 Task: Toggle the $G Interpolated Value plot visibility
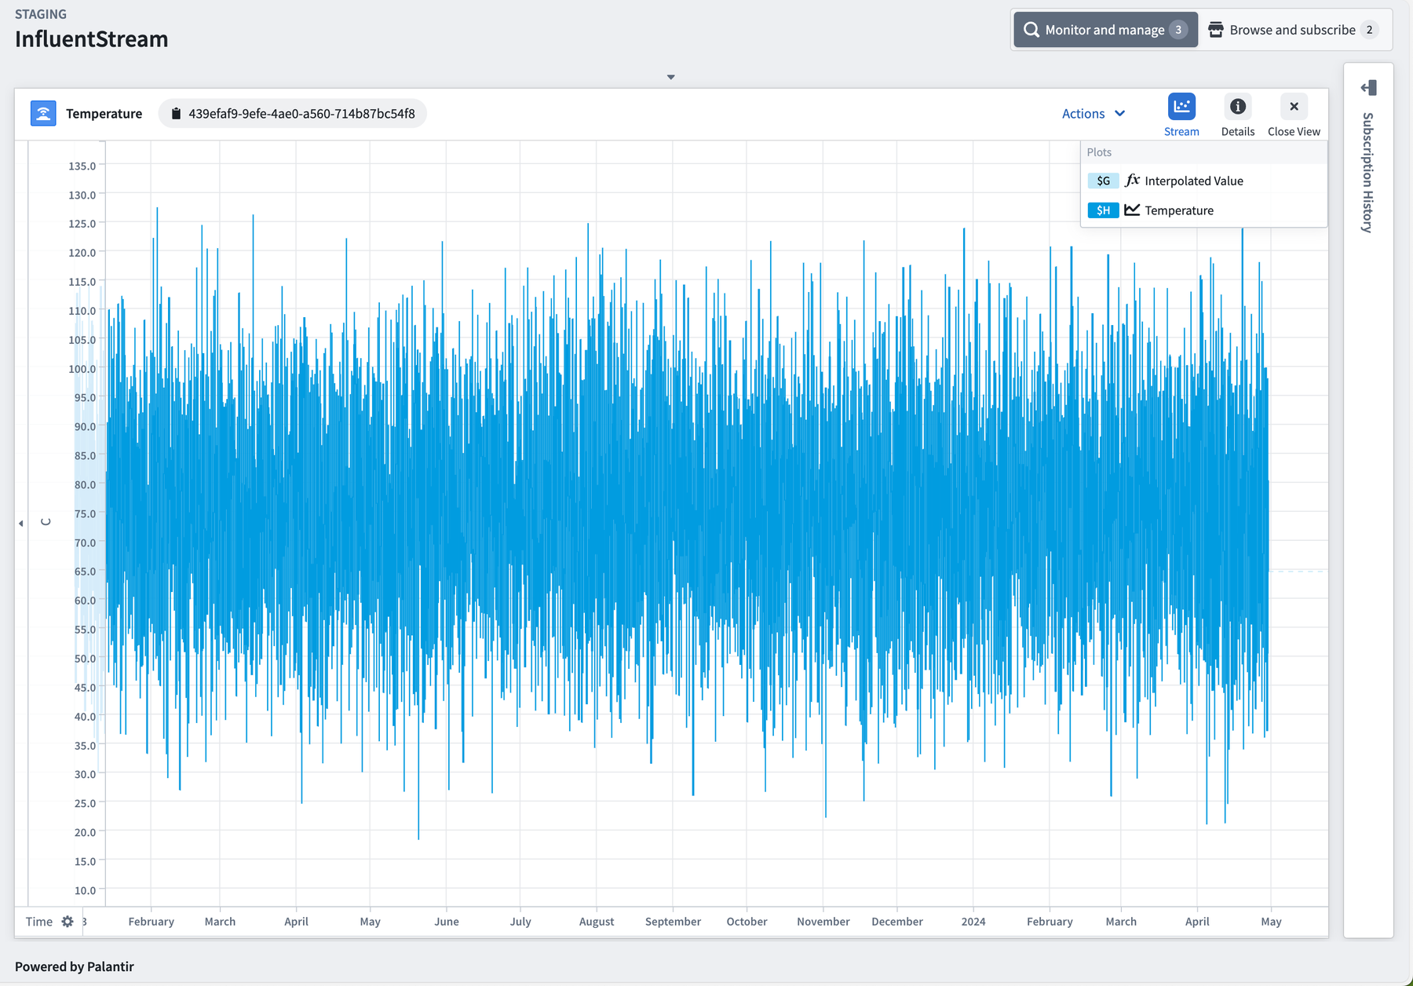[x=1104, y=181]
